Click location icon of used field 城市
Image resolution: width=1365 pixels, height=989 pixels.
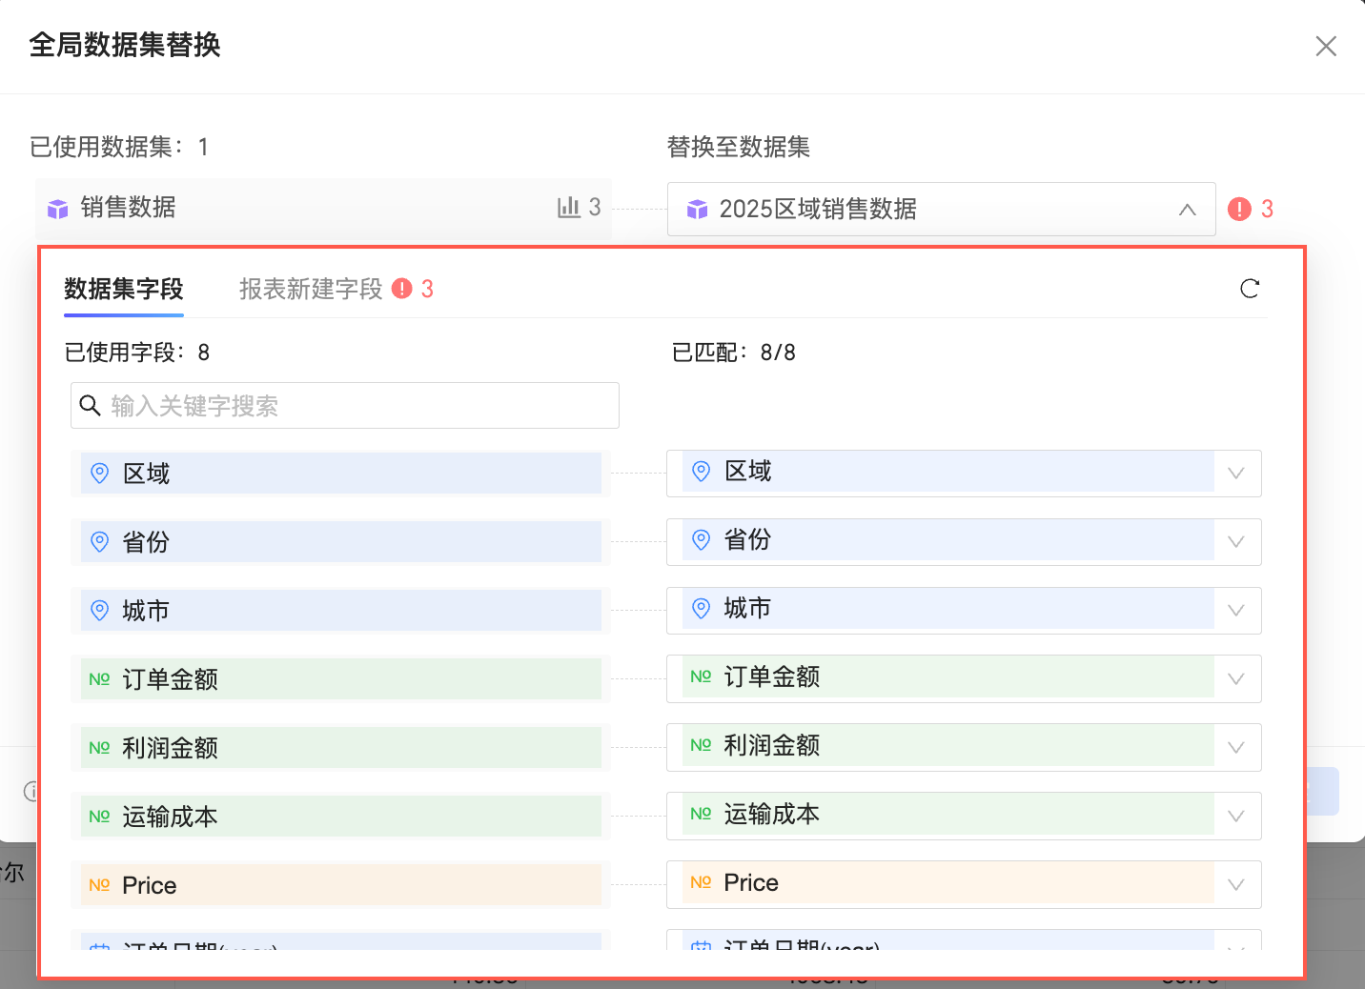click(x=99, y=610)
